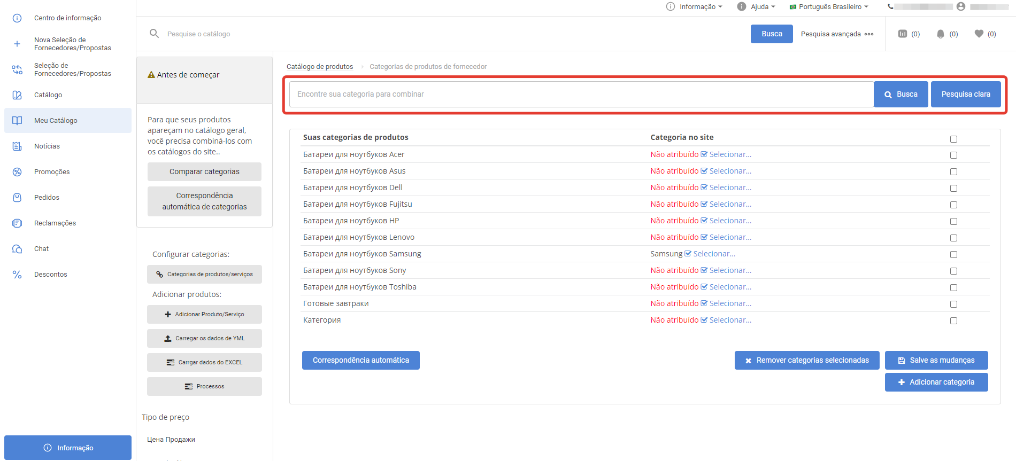Image resolution: width=1016 pixels, height=461 pixels.
Task: Open Promoções percent badge icon
Action: (x=17, y=172)
